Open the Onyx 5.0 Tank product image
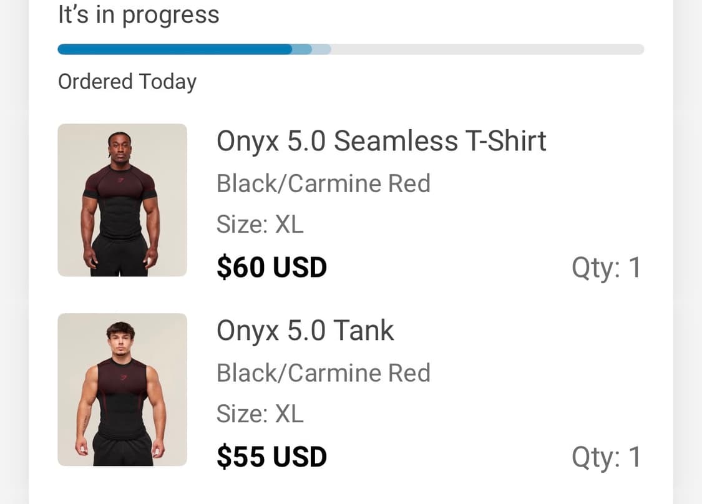Viewport: 702px width, 504px height. (122, 389)
